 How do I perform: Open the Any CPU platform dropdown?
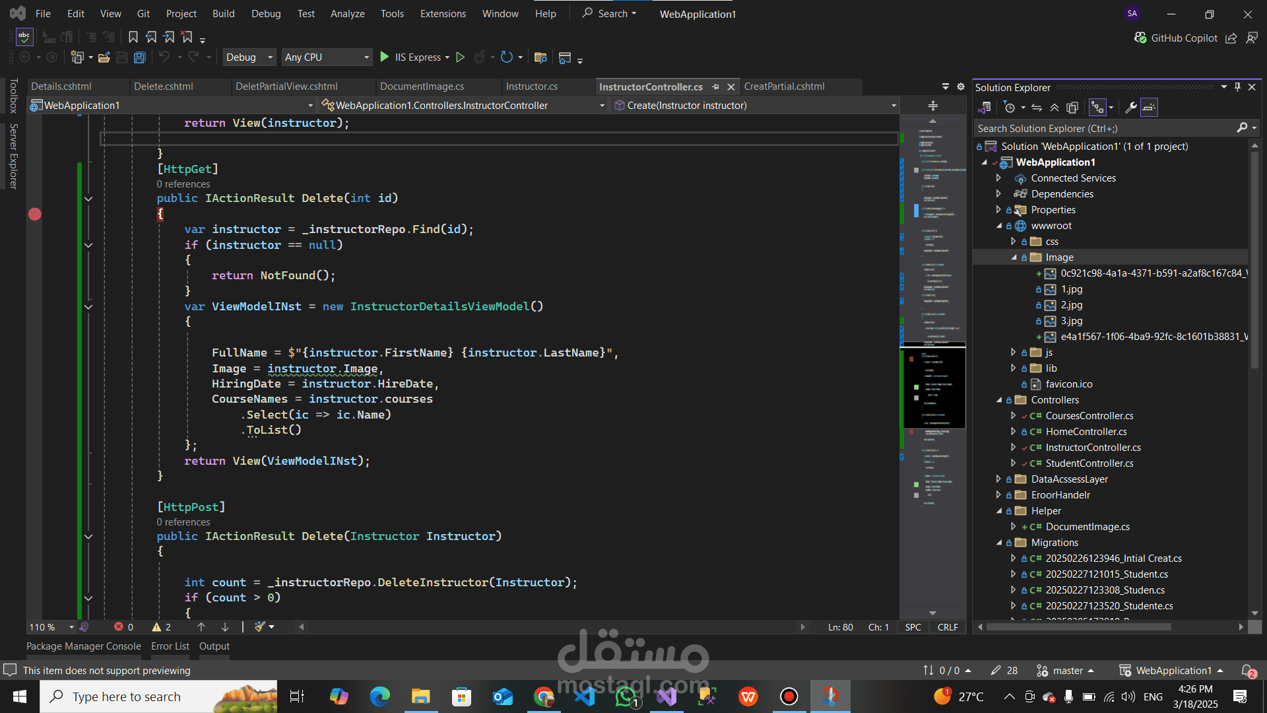[x=327, y=57]
